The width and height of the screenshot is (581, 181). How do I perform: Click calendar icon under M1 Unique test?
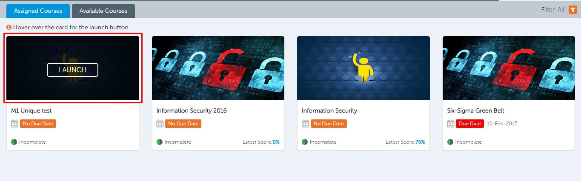click(x=14, y=124)
